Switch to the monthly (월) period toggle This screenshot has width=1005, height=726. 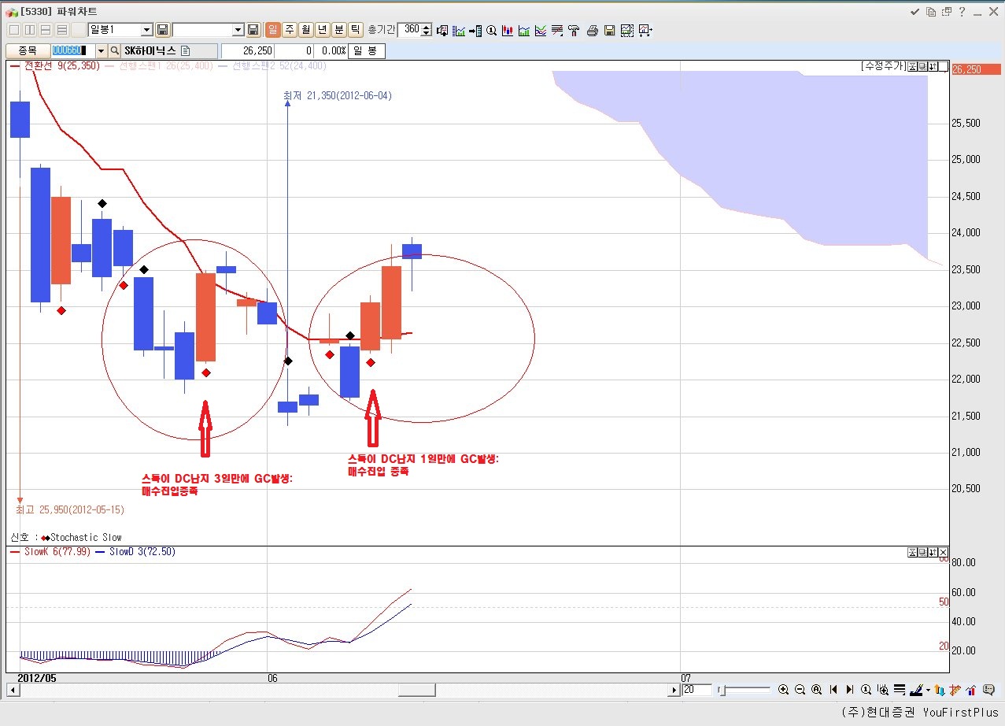305,30
